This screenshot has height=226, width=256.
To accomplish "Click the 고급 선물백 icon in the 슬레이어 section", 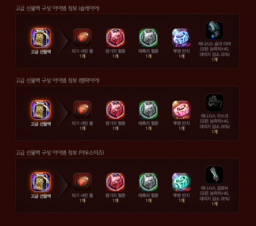I will click(x=41, y=38).
